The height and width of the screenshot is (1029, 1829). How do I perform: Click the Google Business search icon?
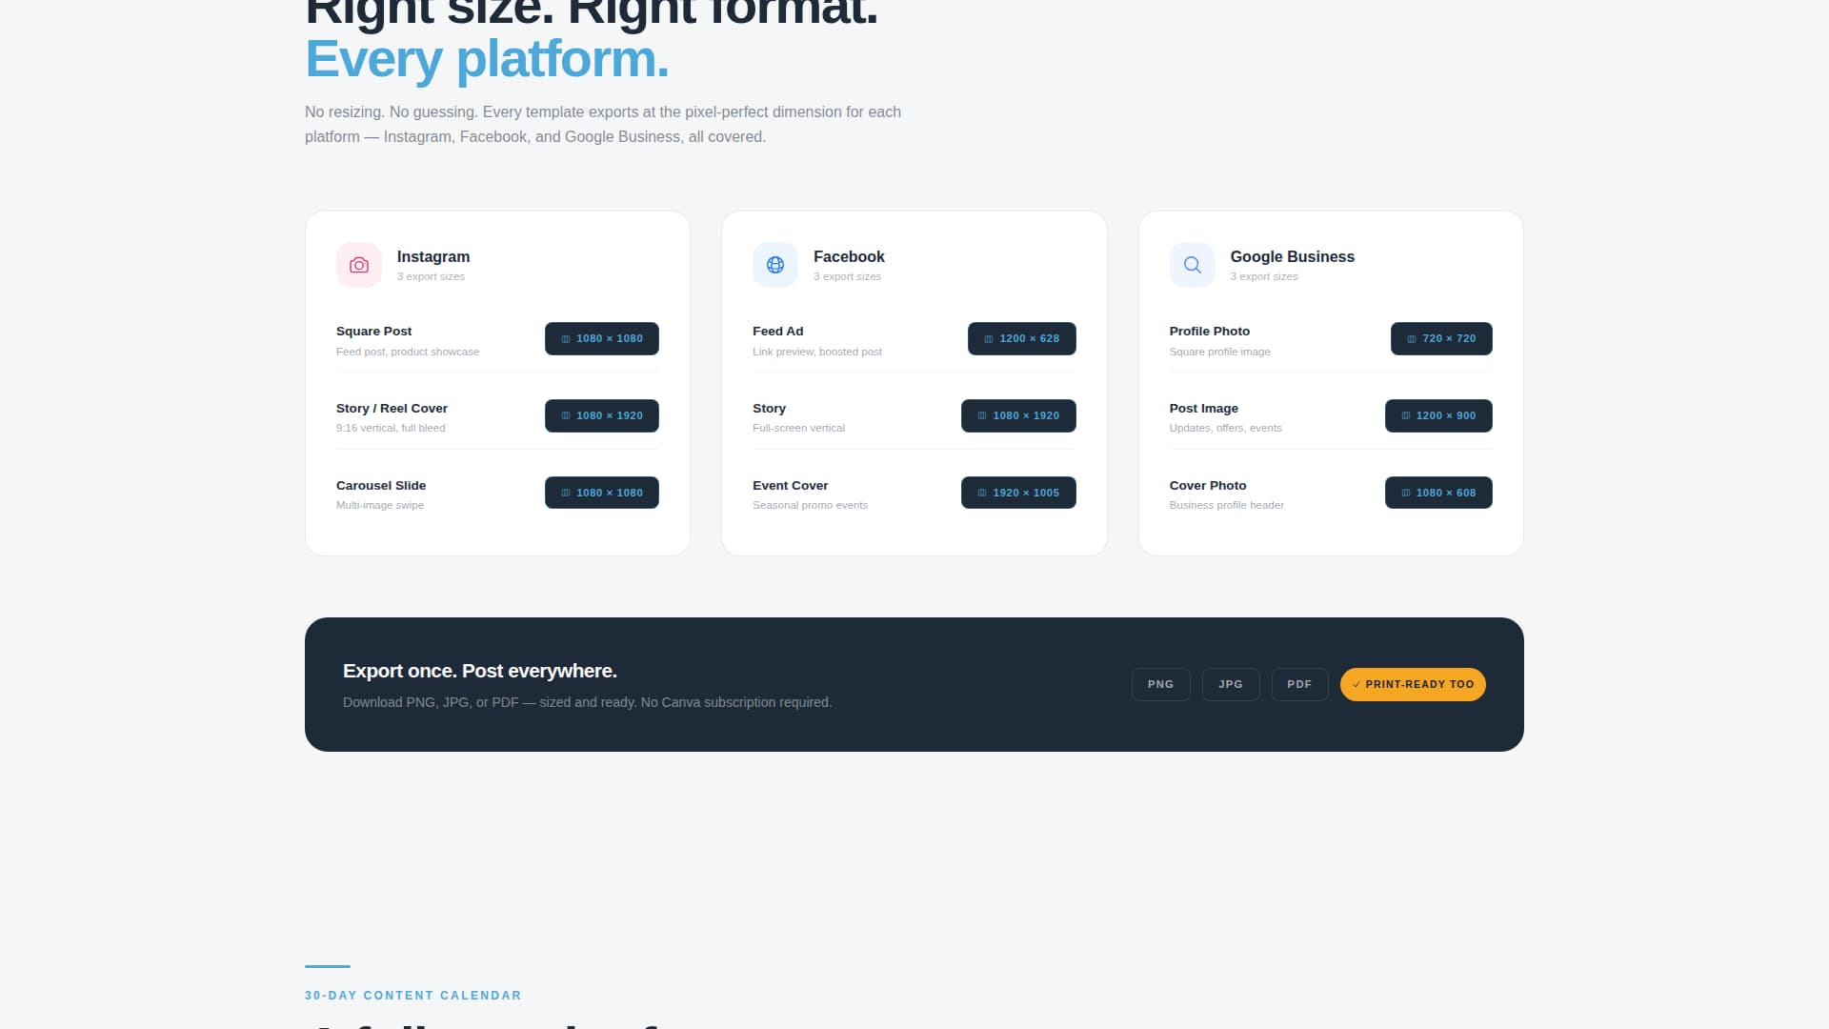coord(1192,265)
